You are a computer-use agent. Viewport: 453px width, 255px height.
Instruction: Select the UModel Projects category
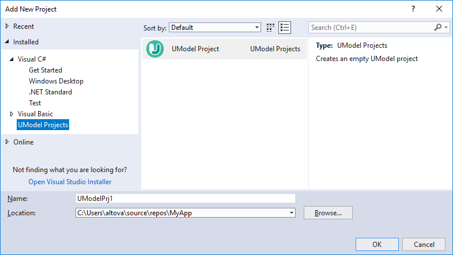point(43,125)
